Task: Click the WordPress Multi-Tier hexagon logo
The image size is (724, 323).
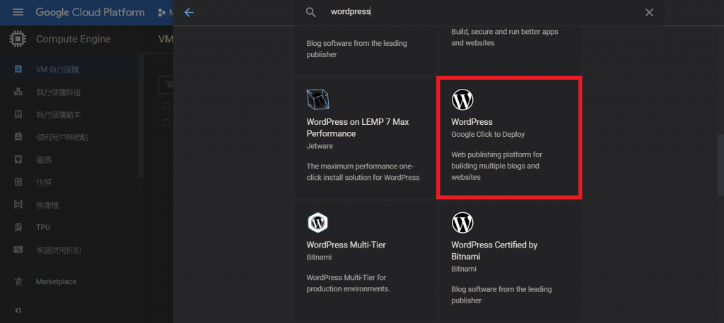Action: point(317,223)
